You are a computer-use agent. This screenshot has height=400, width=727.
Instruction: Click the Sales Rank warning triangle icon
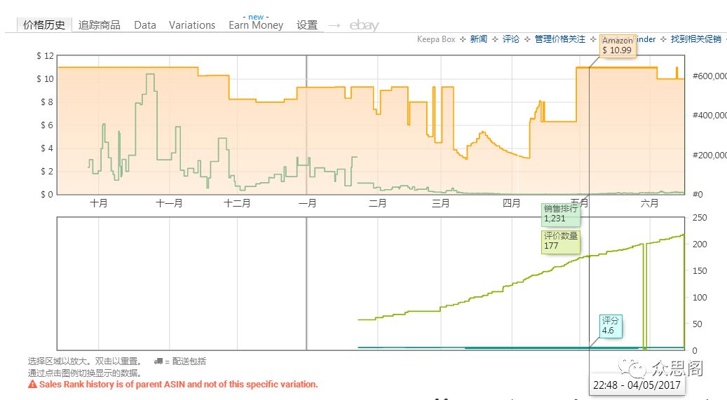(x=32, y=385)
